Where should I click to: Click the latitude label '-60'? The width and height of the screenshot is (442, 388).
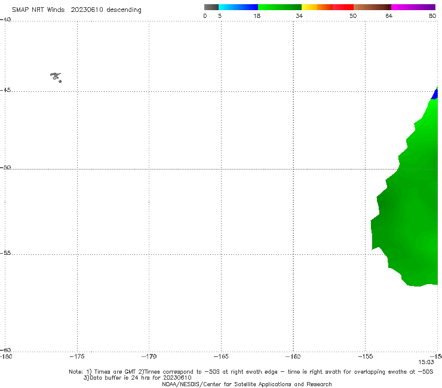(5, 350)
